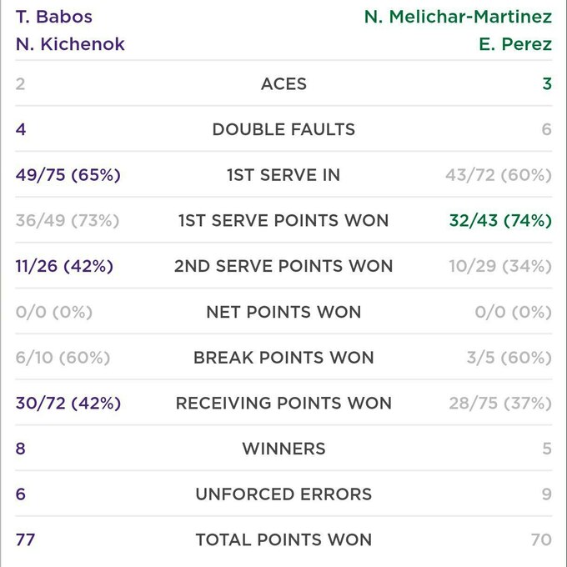Select the UNFORCED ERRORS label
Image resolution: width=567 pixels, height=567 pixels.
[x=283, y=494]
